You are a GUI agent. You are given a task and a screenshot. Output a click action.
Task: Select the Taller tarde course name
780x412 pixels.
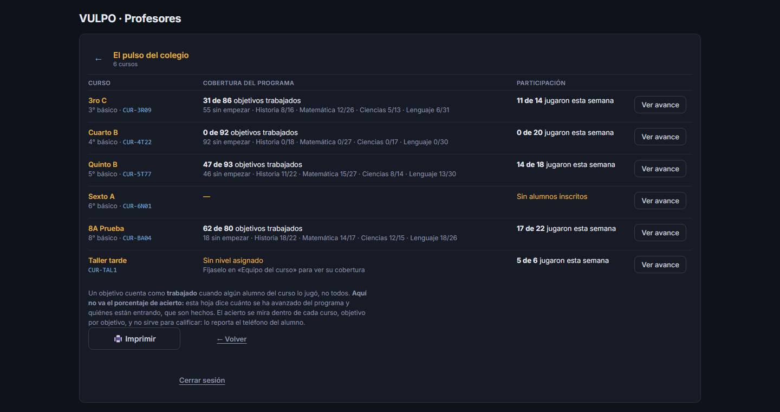[107, 260]
